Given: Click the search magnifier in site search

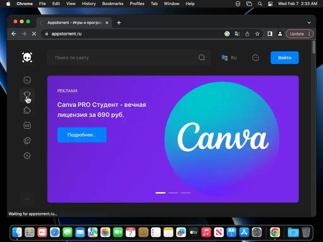Looking at the screenshot, I should 202,57.
